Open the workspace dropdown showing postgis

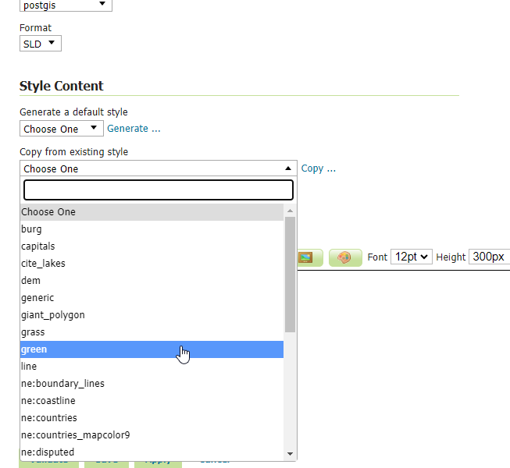(x=66, y=5)
